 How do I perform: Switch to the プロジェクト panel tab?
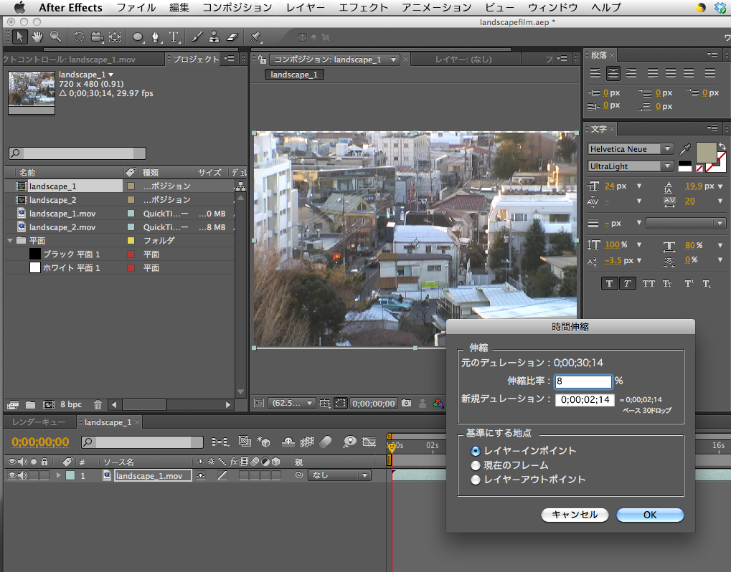[197, 59]
